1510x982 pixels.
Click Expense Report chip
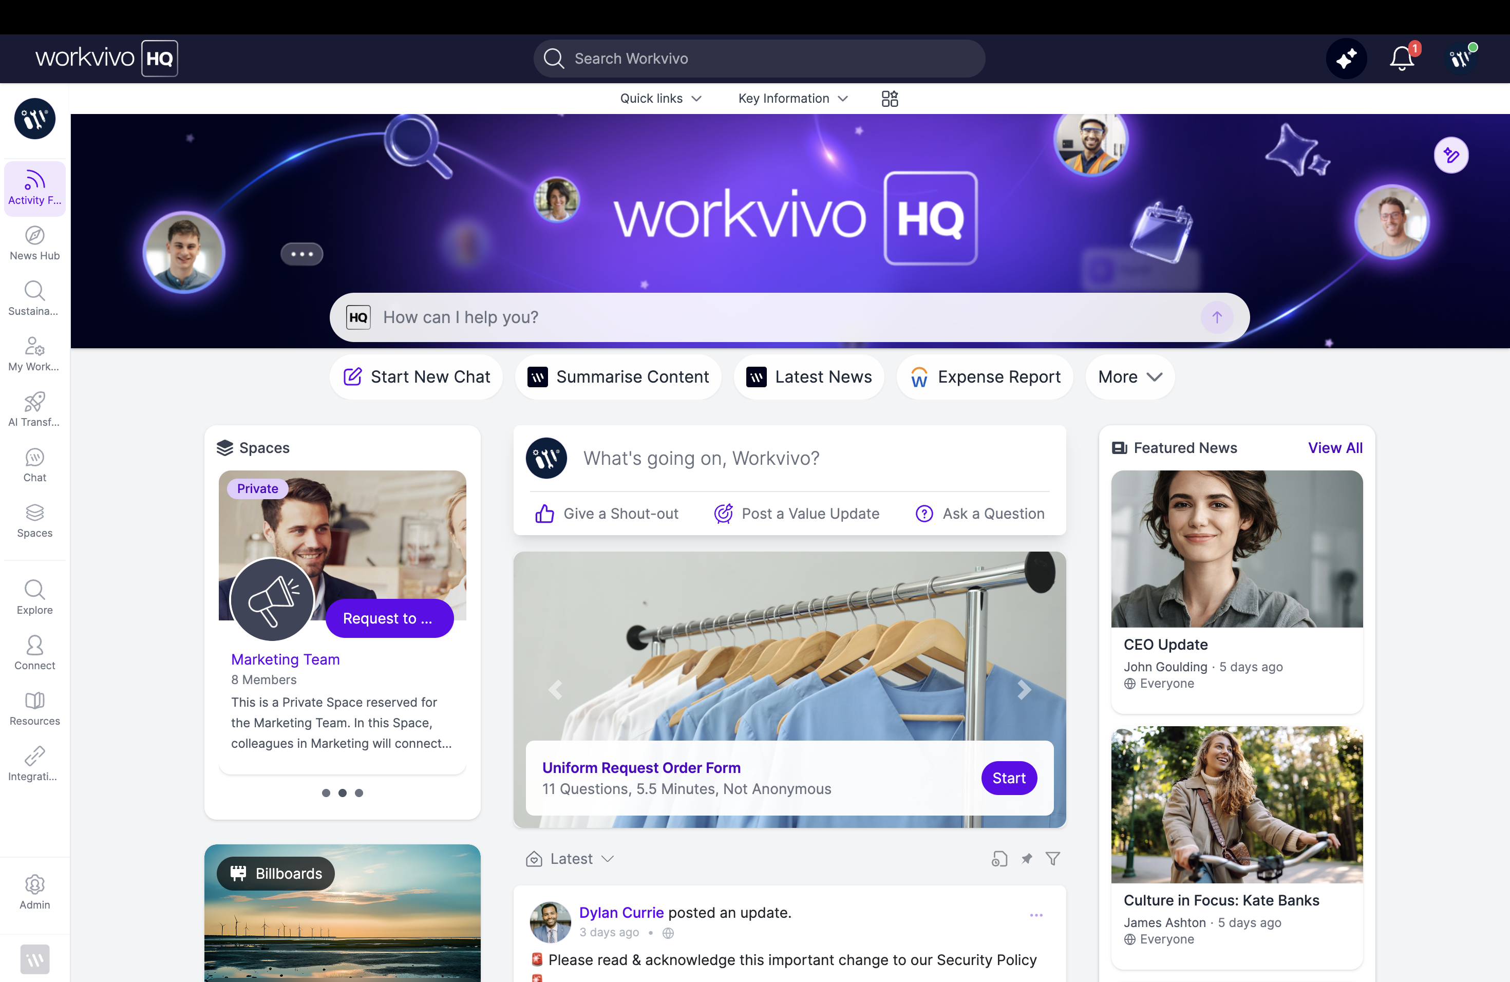tap(985, 377)
